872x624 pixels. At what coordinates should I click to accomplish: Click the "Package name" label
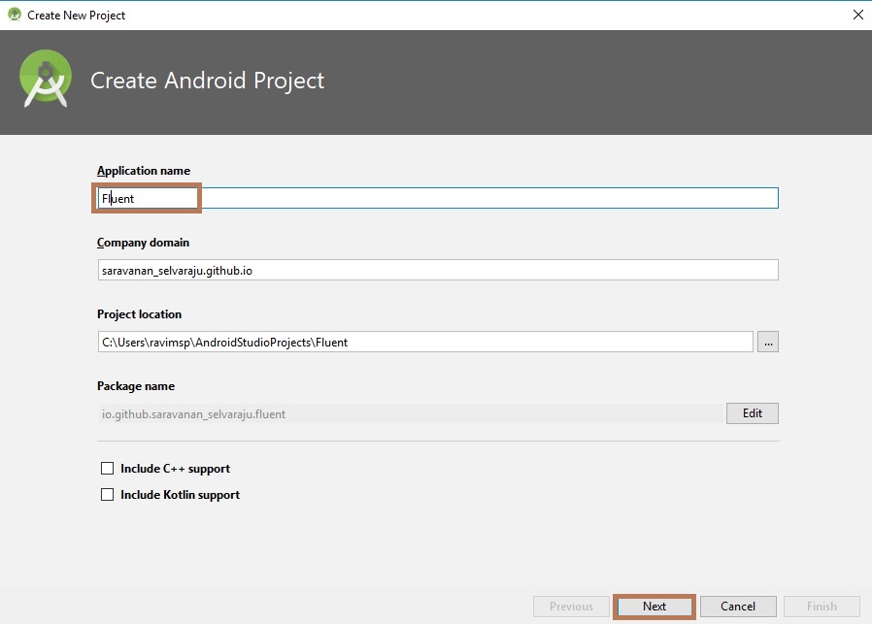pos(136,386)
